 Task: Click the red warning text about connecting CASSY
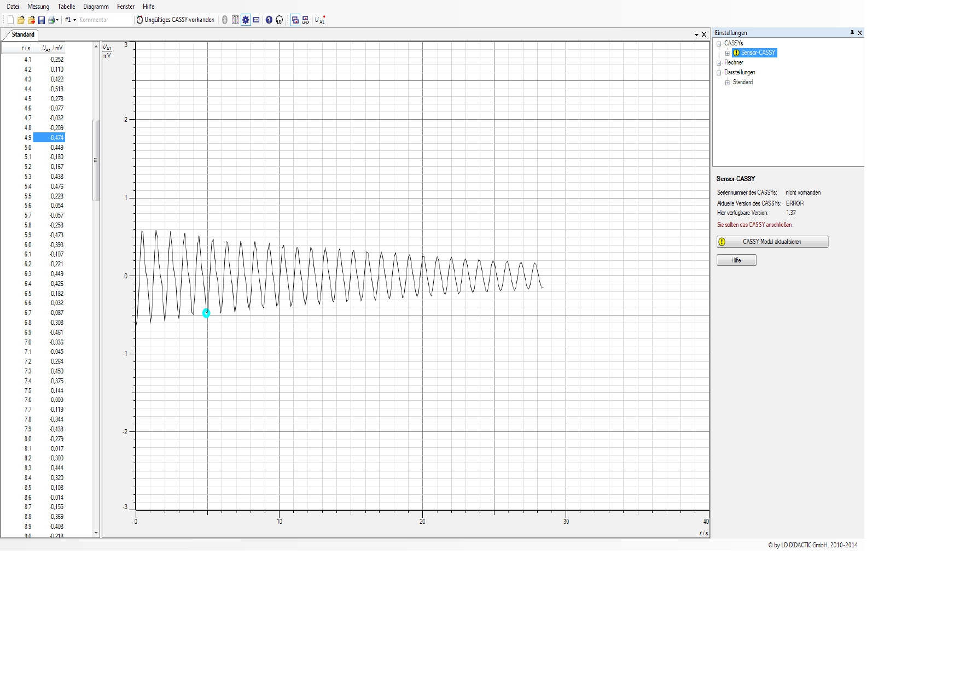(755, 225)
